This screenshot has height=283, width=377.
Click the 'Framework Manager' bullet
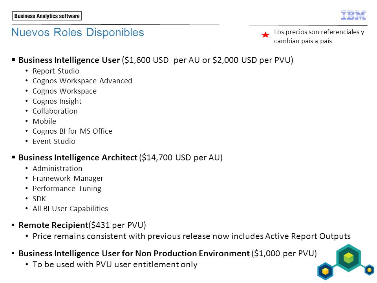pyautogui.click(x=68, y=178)
